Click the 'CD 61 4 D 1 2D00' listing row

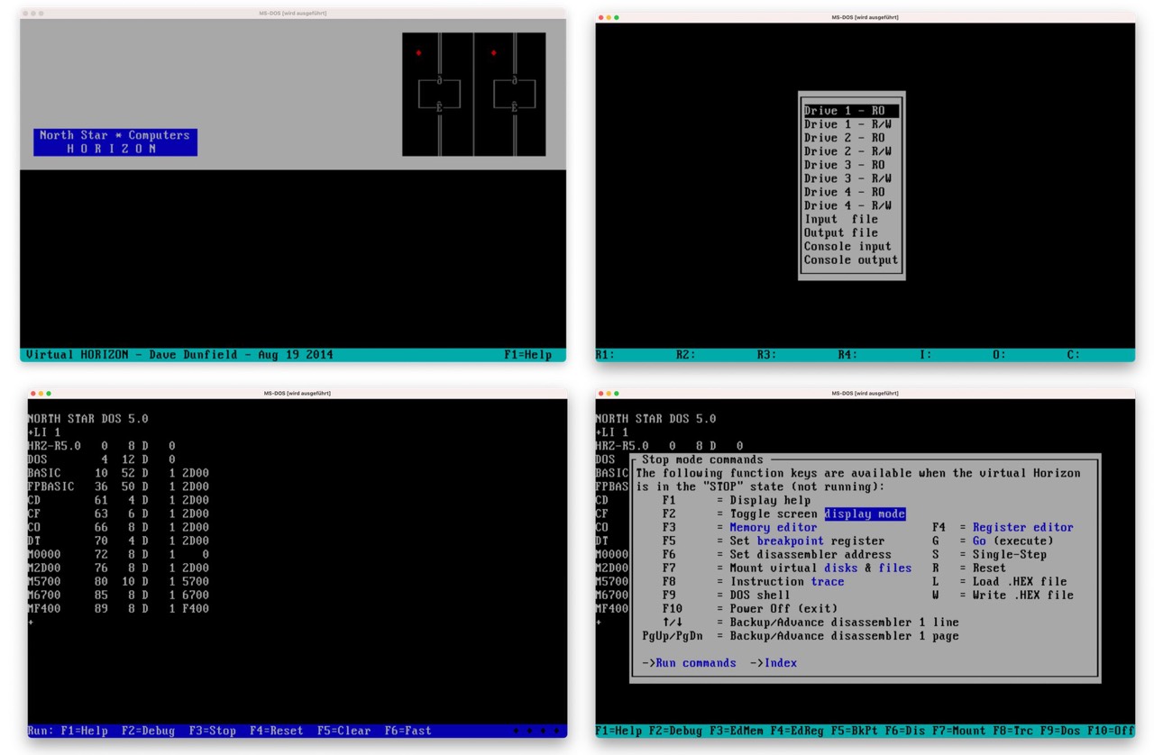[x=119, y=500]
